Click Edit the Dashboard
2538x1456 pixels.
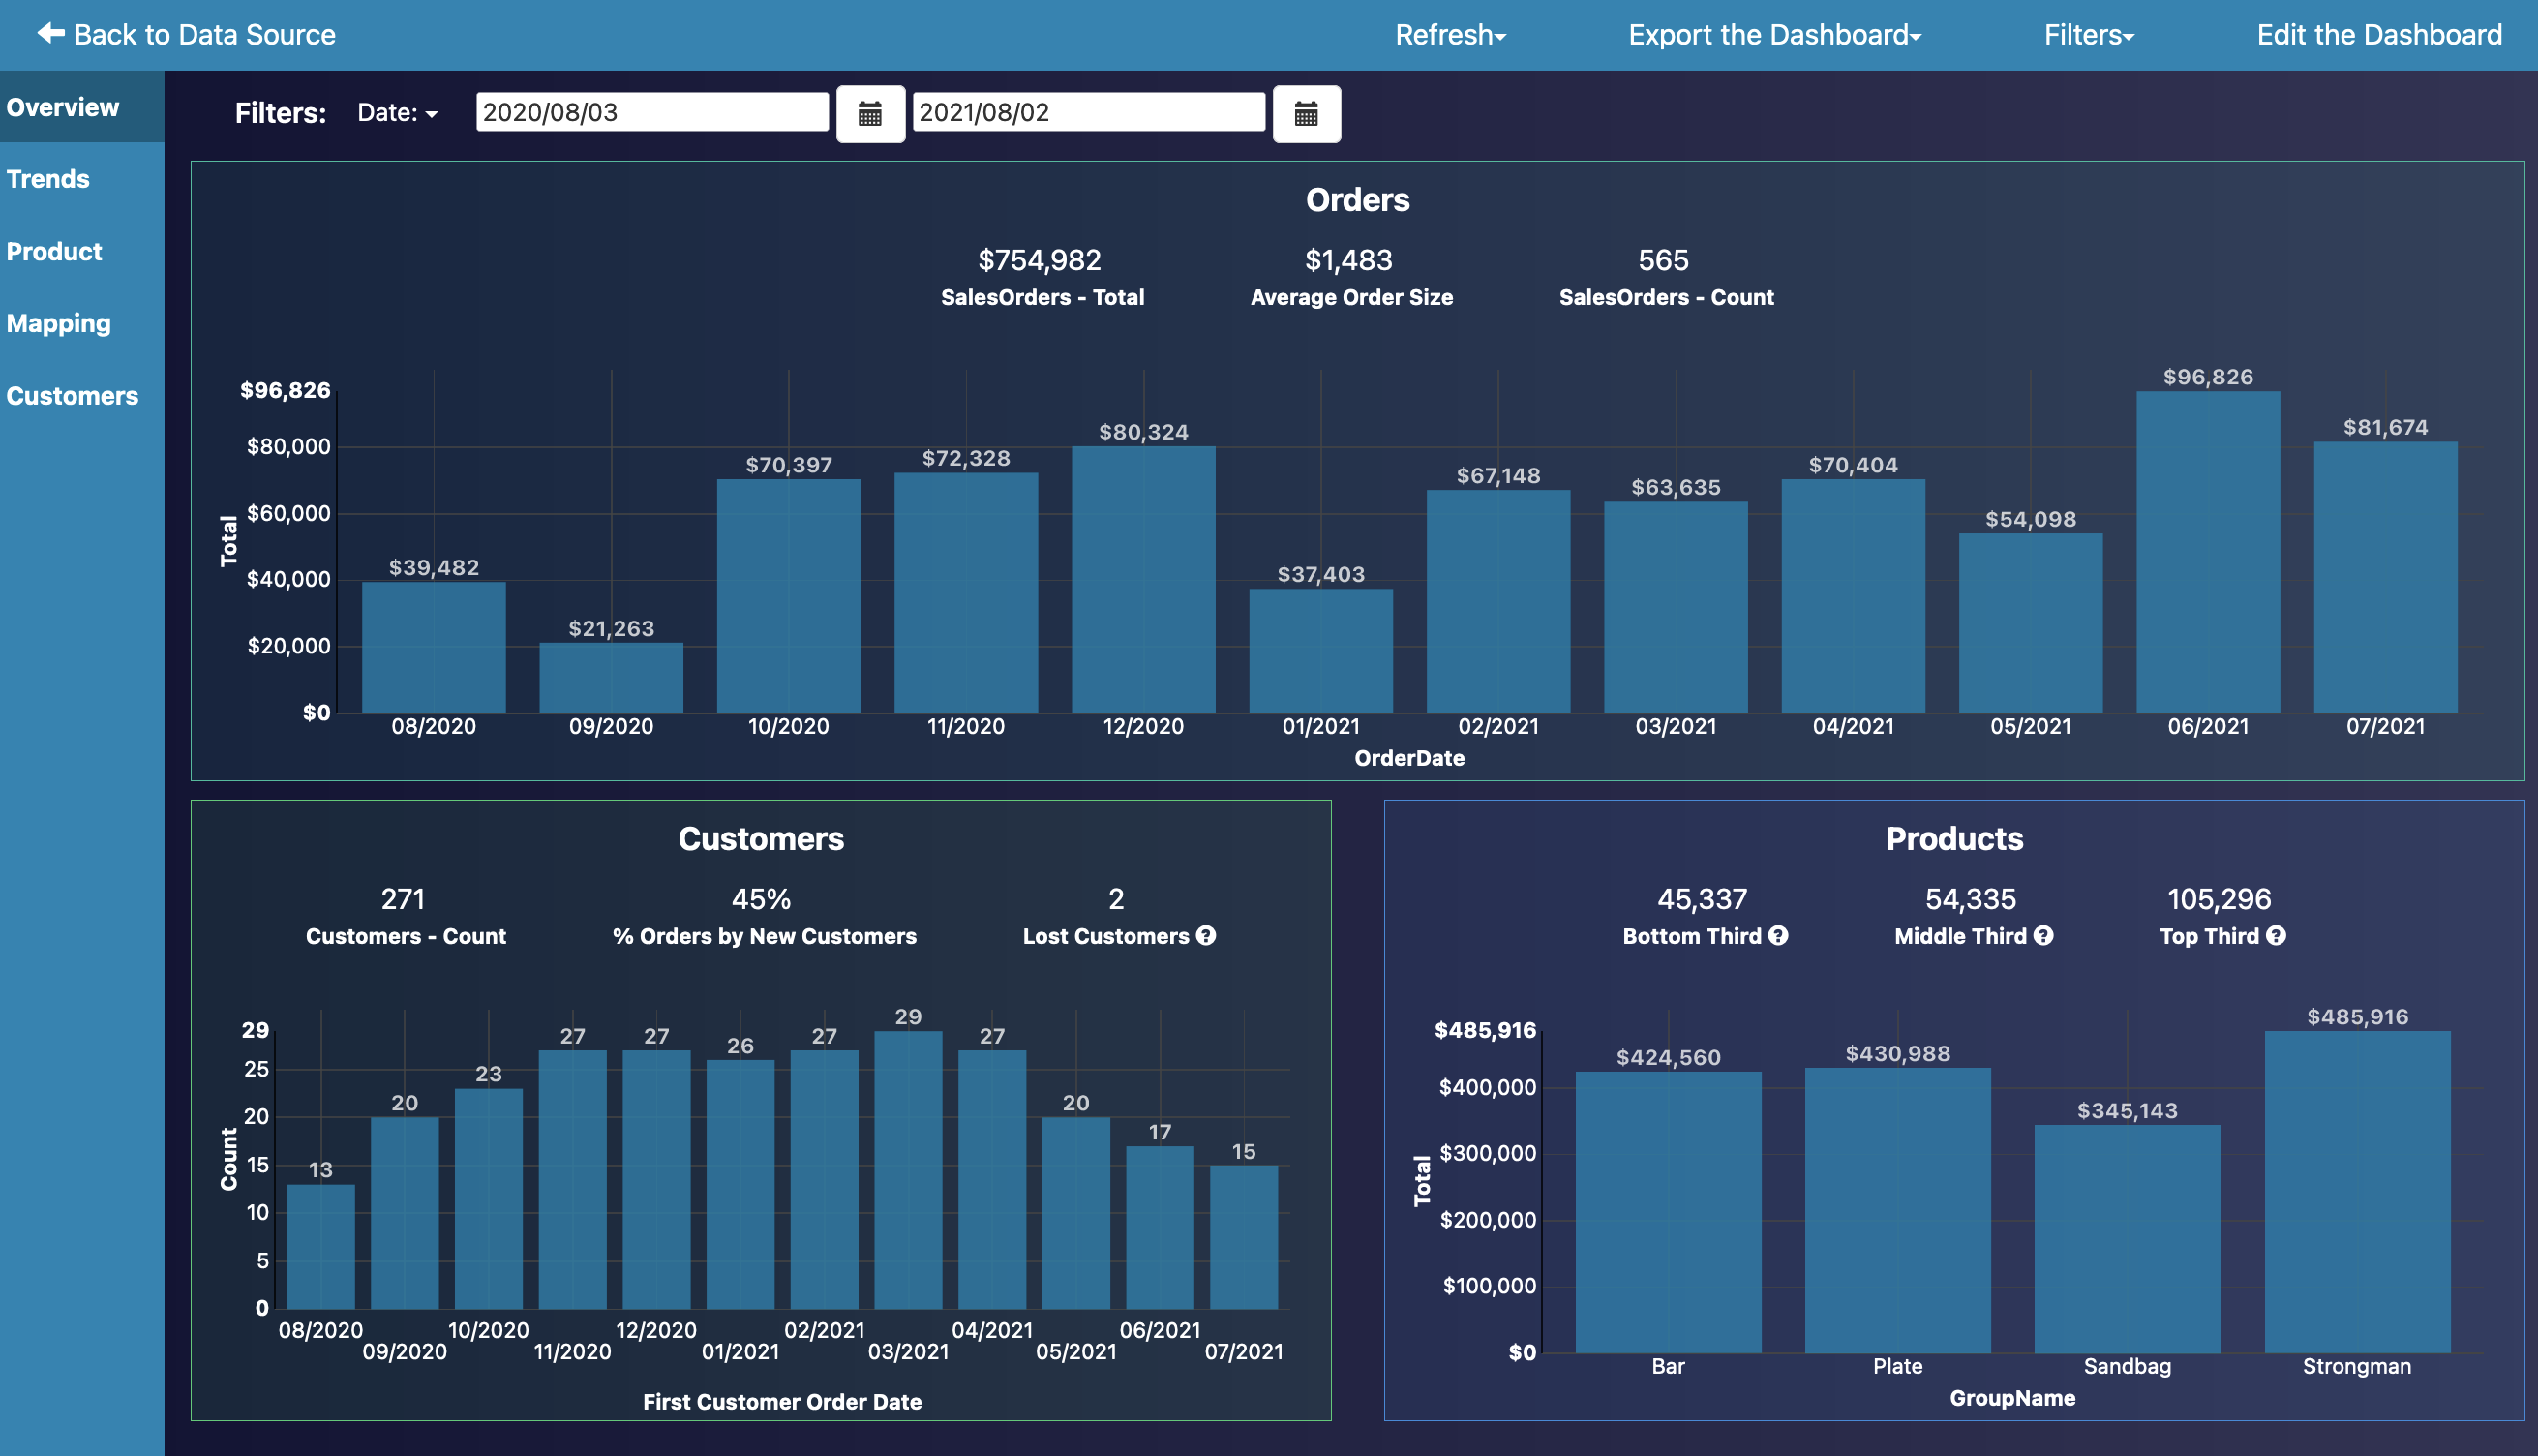coord(2378,35)
